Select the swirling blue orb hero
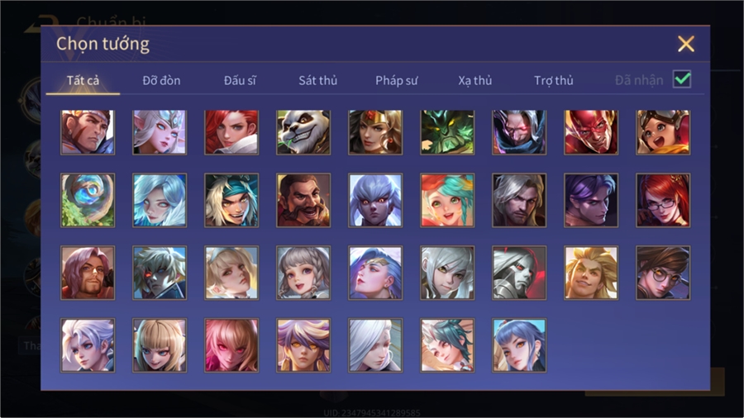Image resolution: width=744 pixels, height=418 pixels. 88,200
